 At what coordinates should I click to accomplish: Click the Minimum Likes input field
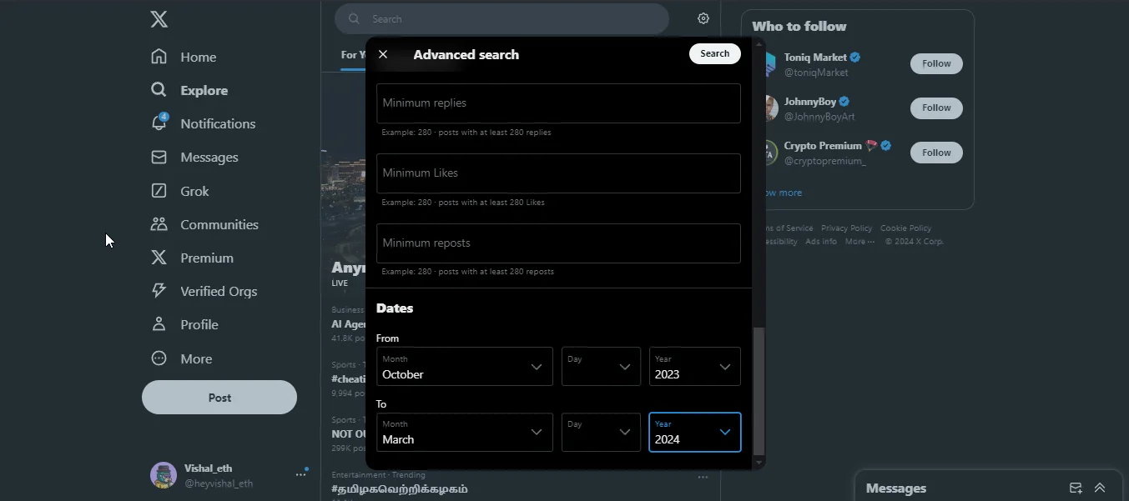pyautogui.click(x=557, y=173)
